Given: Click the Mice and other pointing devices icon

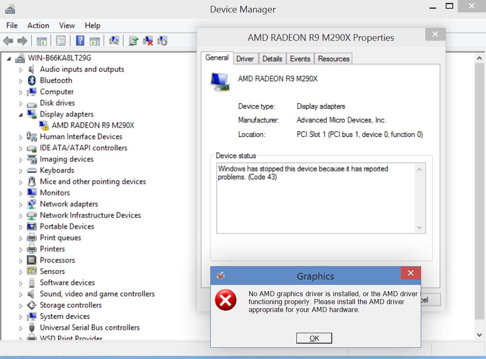Looking at the screenshot, I should 32,181.
